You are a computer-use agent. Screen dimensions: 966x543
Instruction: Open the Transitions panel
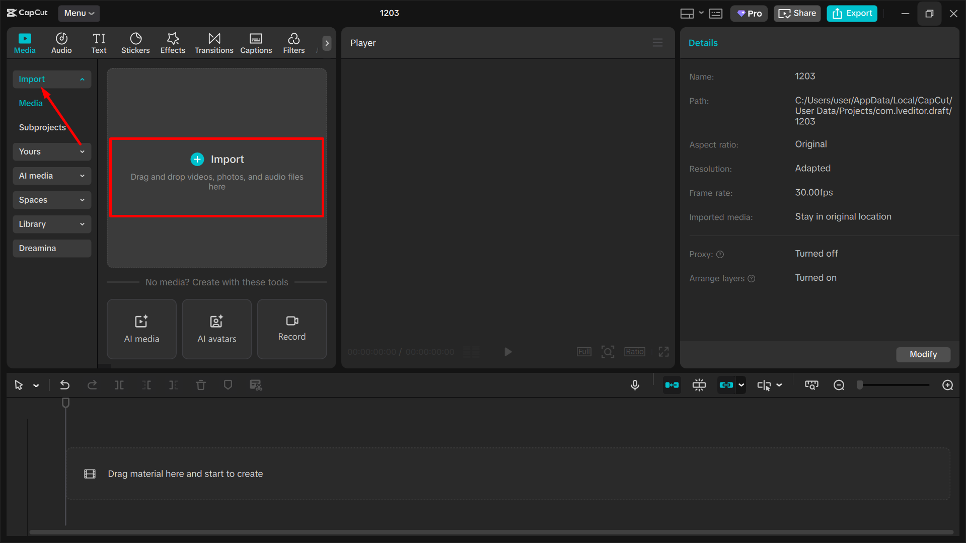[x=214, y=43]
